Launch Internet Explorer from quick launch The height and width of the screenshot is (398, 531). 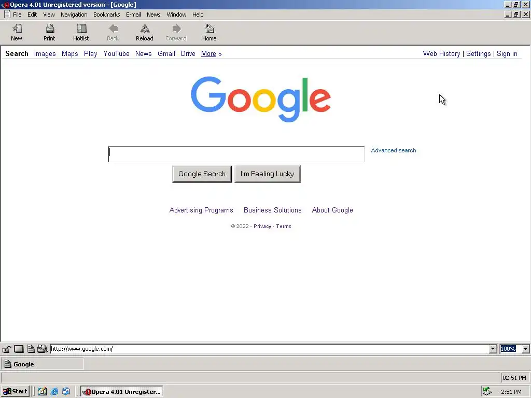point(54,392)
